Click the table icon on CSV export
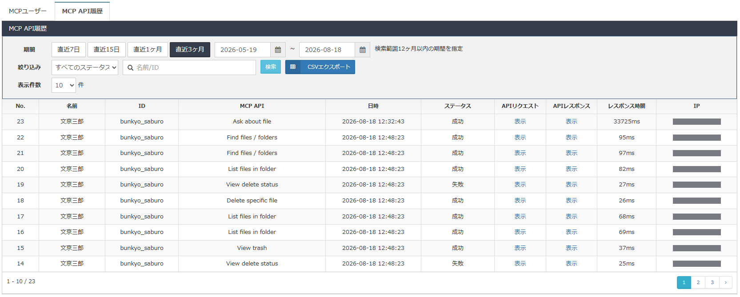Image resolution: width=740 pixels, height=297 pixels. point(292,67)
